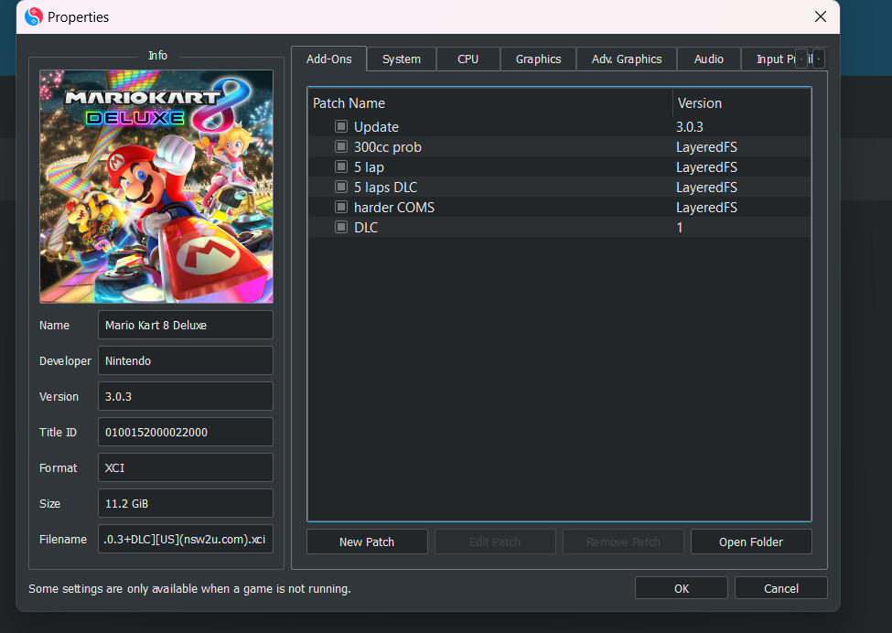This screenshot has width=892, height=633.
Task: Sort by the Patch Name column header
Action: point(490,103)
